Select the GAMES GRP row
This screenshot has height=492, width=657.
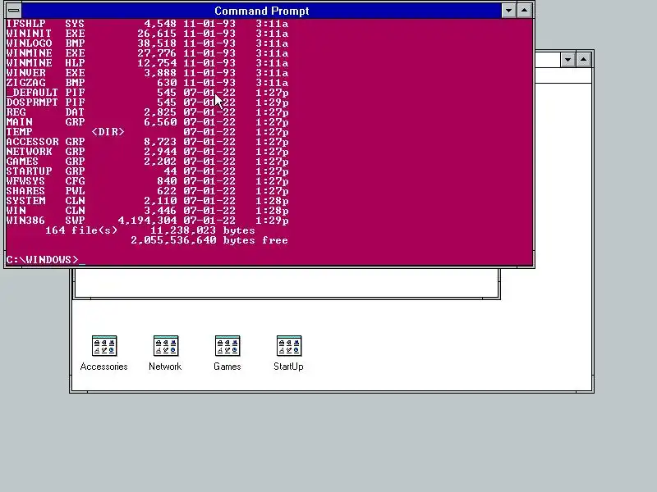pyautogui.click(x=147, y=161)
